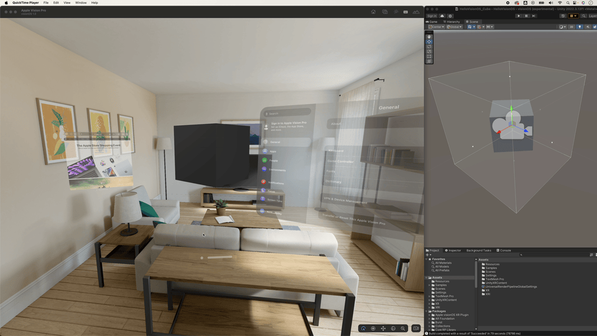Open QuickTime File menu
This screenshot has height=336, width=597.
tap(45, 2)
